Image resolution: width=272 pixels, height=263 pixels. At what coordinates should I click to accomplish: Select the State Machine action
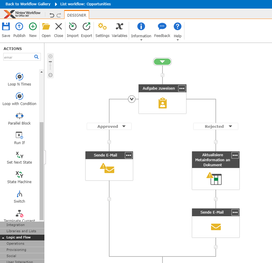[20, 178]
